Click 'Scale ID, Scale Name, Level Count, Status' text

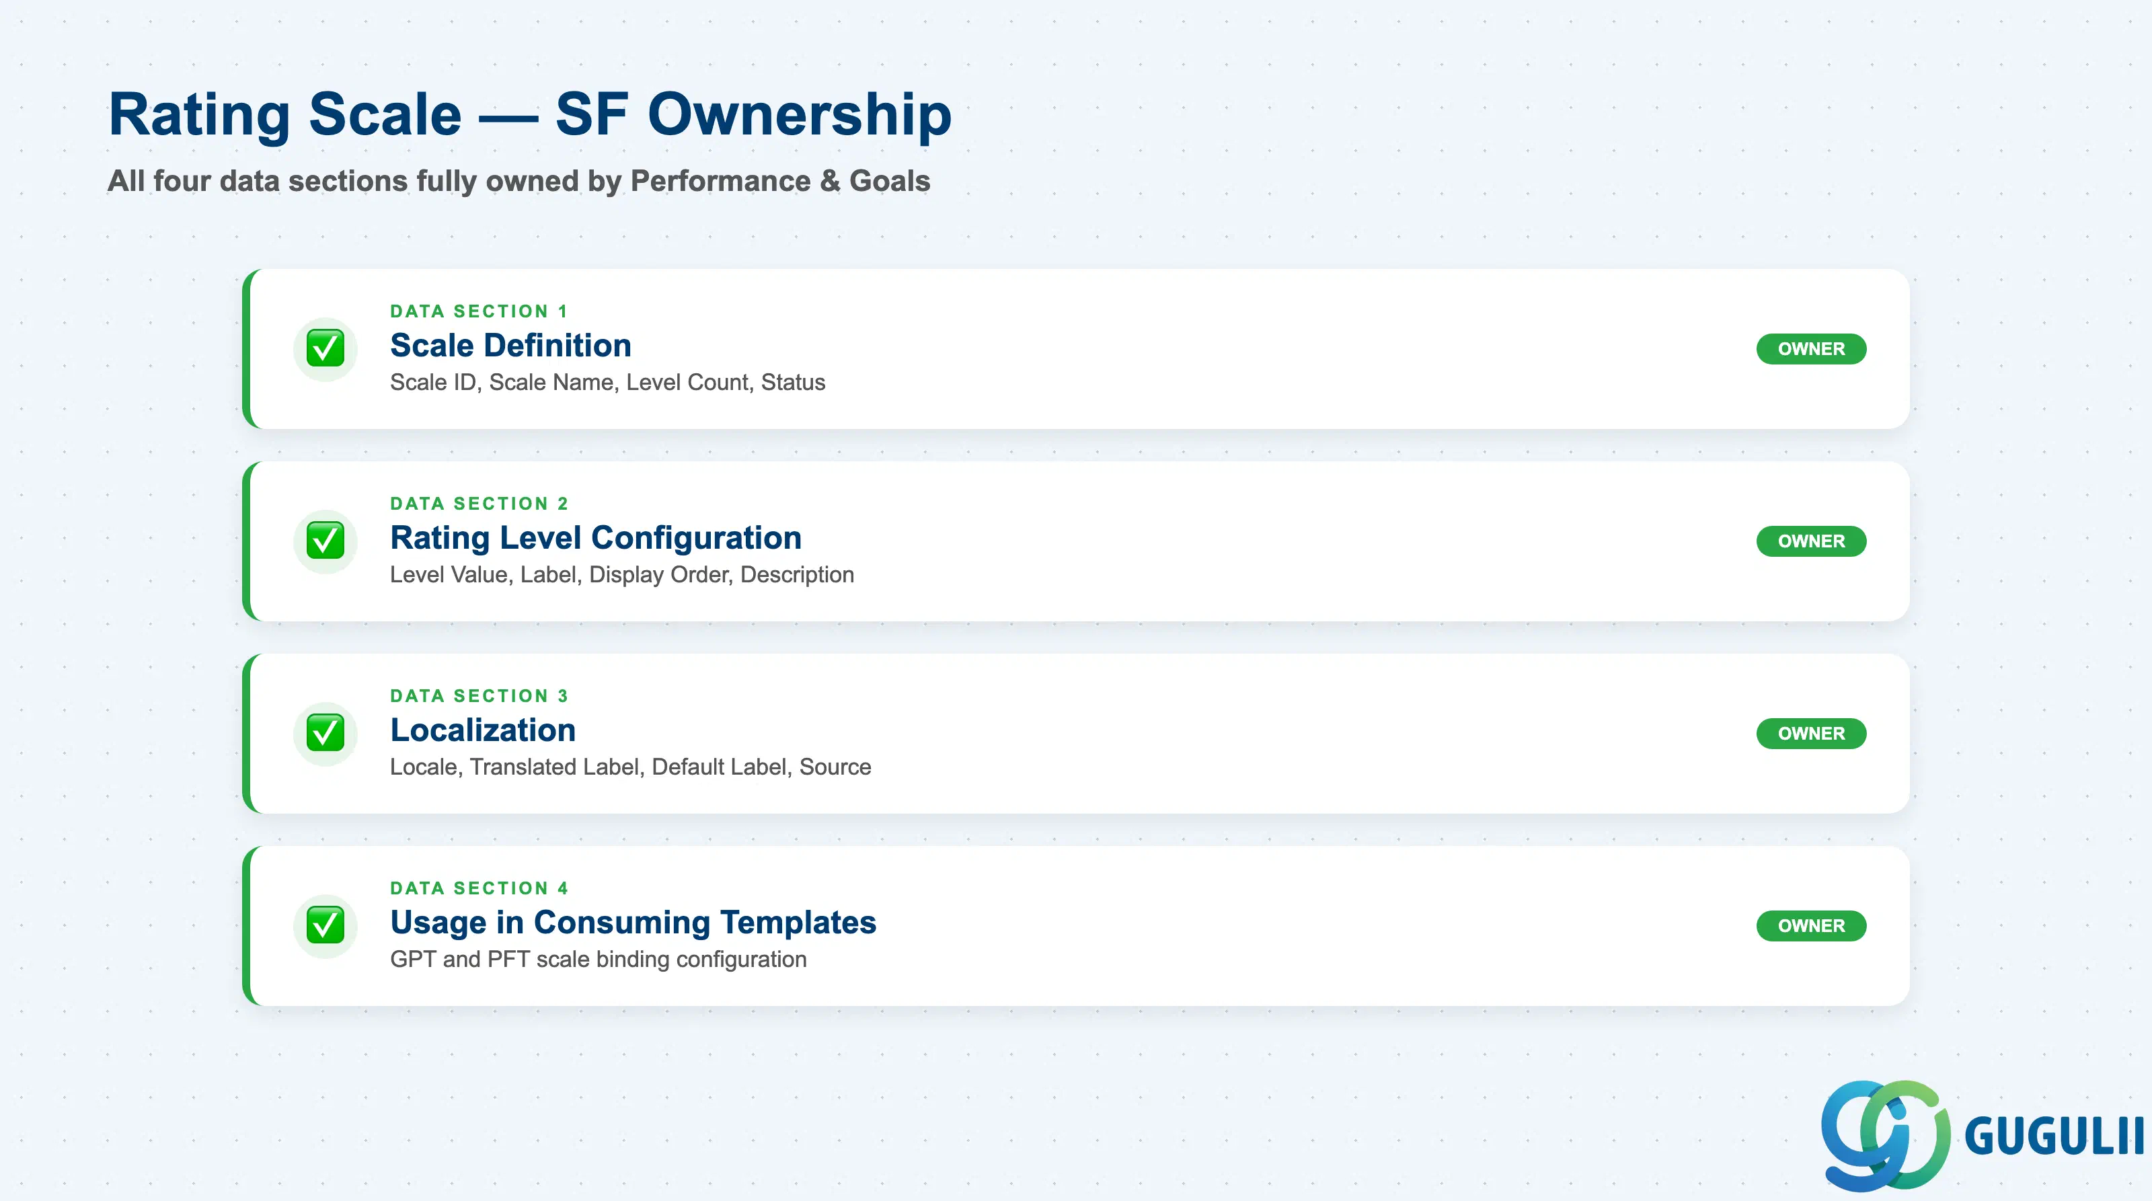[x=607, y=383]
